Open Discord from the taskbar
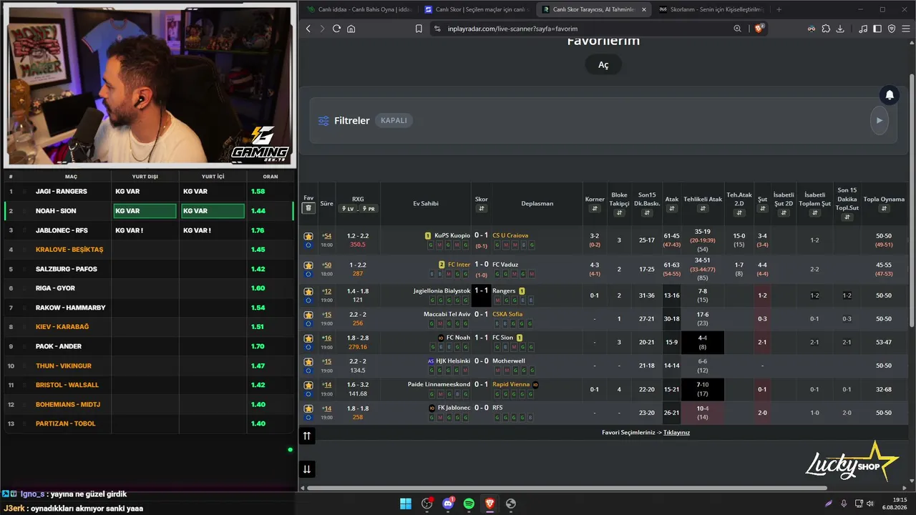916x515 pixels. point(448,504)
